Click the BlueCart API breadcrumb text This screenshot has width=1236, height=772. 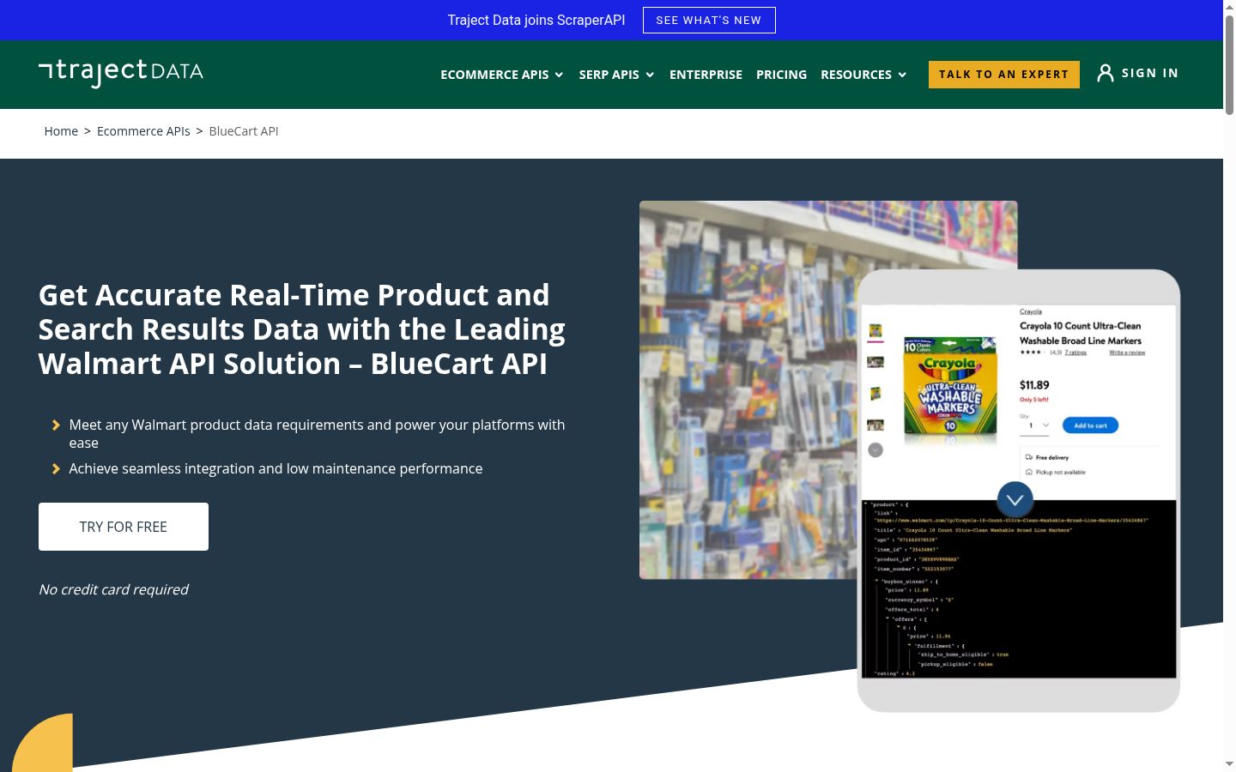[x=244, y=131]
